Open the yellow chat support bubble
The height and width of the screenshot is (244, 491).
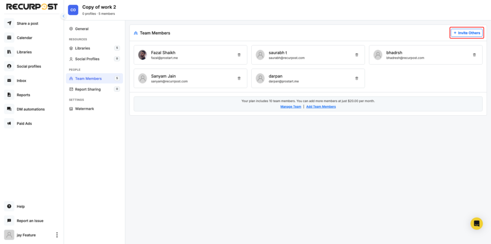pyautogui.click(x=477, y=224)
